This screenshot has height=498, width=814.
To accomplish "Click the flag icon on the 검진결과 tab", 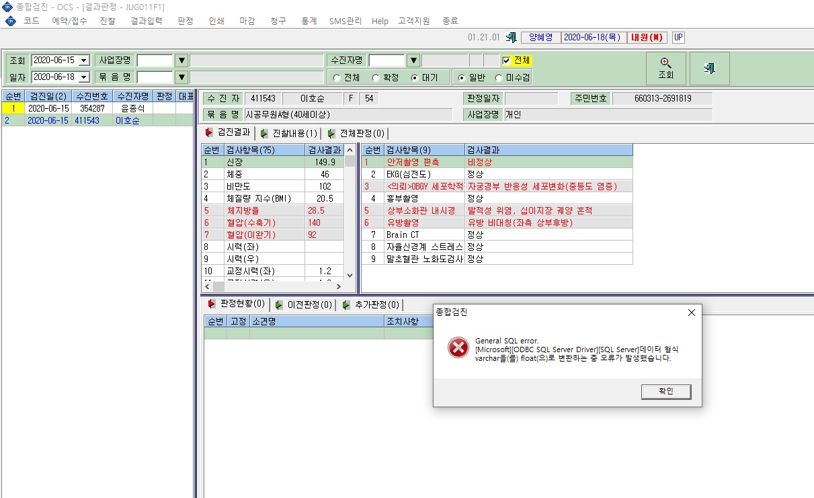I will click(x=210, y=132).
